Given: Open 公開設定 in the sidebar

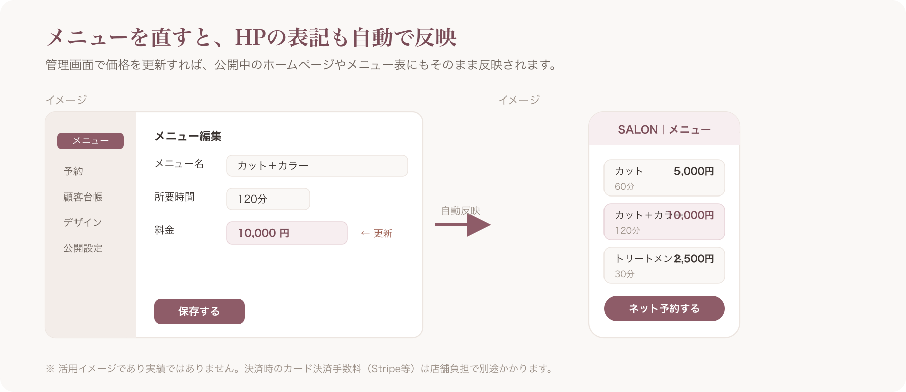Looking at the screenshot, I should (x=83, y=248).
